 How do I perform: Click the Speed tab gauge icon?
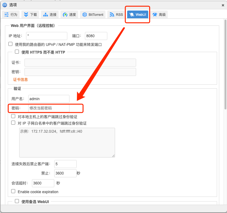(x=65, y=15)
